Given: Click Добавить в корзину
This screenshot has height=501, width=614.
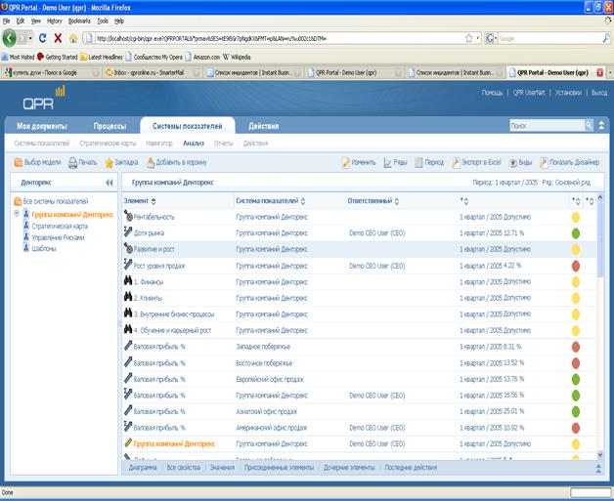Looking at the screenshot, I should pyautogui.click(x=177, y=162).
